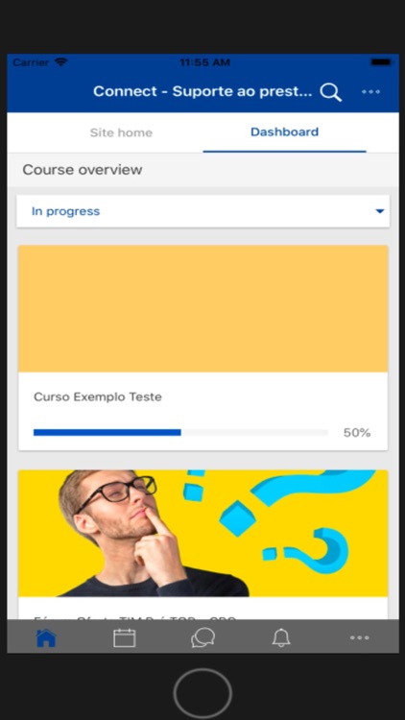Open the thinking man course image

(202, 533)
